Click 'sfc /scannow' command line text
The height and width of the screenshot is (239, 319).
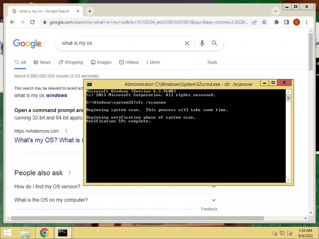tap(151, 102)
